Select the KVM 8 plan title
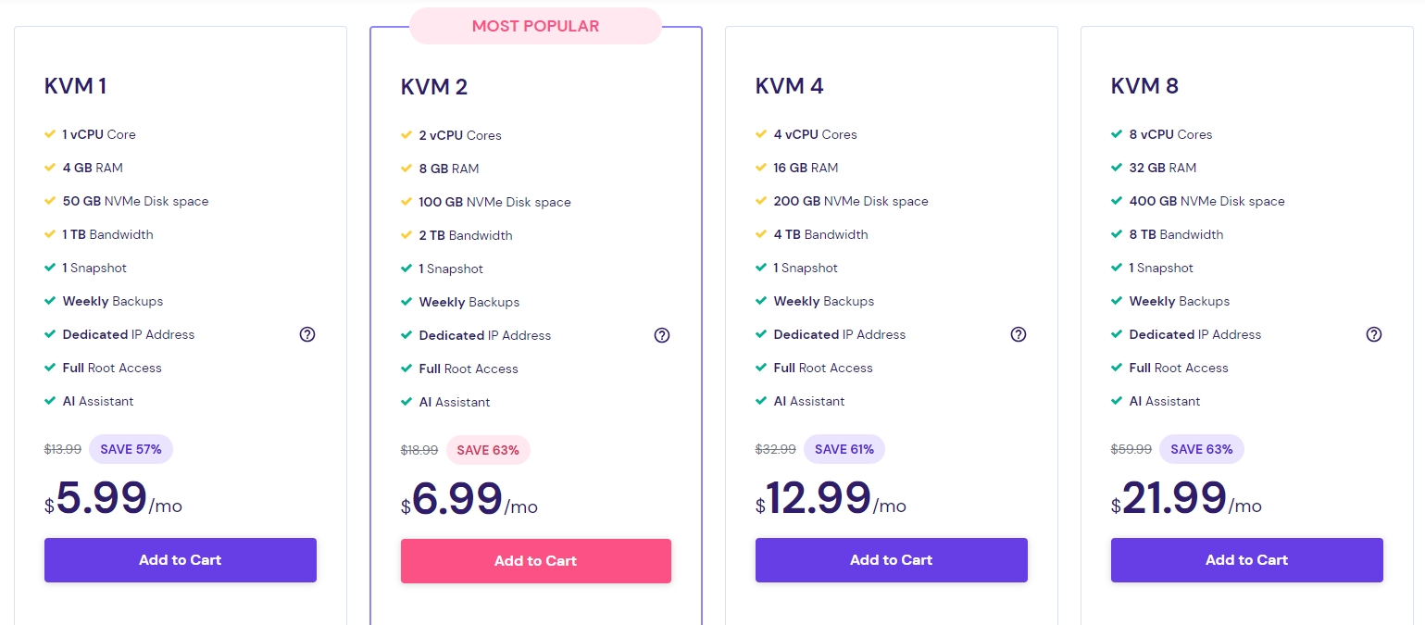Image resolution: width=1425 pixels, height=625 pixels. pos(1144,86)
